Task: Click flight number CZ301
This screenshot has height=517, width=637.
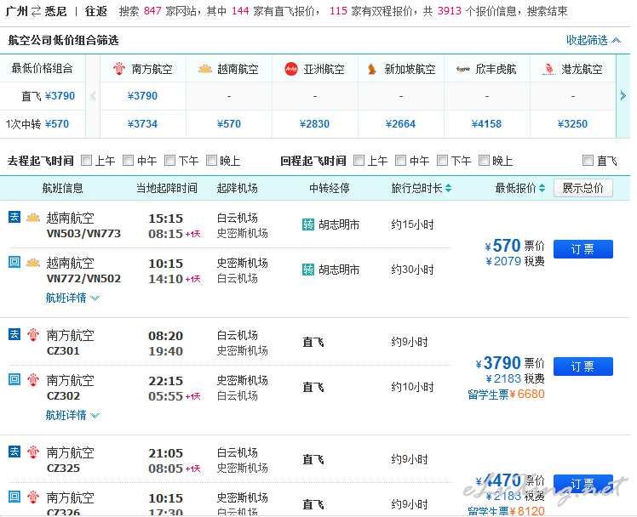Action: (x=63, y=350)
